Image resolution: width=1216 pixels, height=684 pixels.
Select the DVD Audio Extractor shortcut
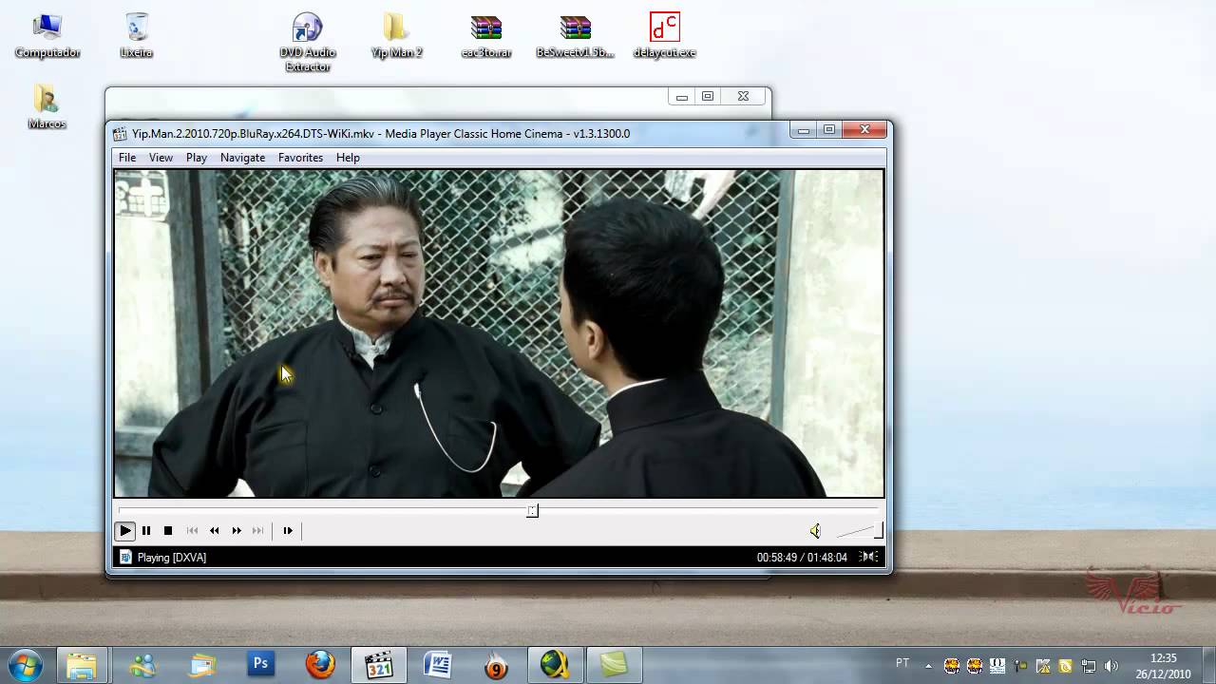tap(308, 43)
